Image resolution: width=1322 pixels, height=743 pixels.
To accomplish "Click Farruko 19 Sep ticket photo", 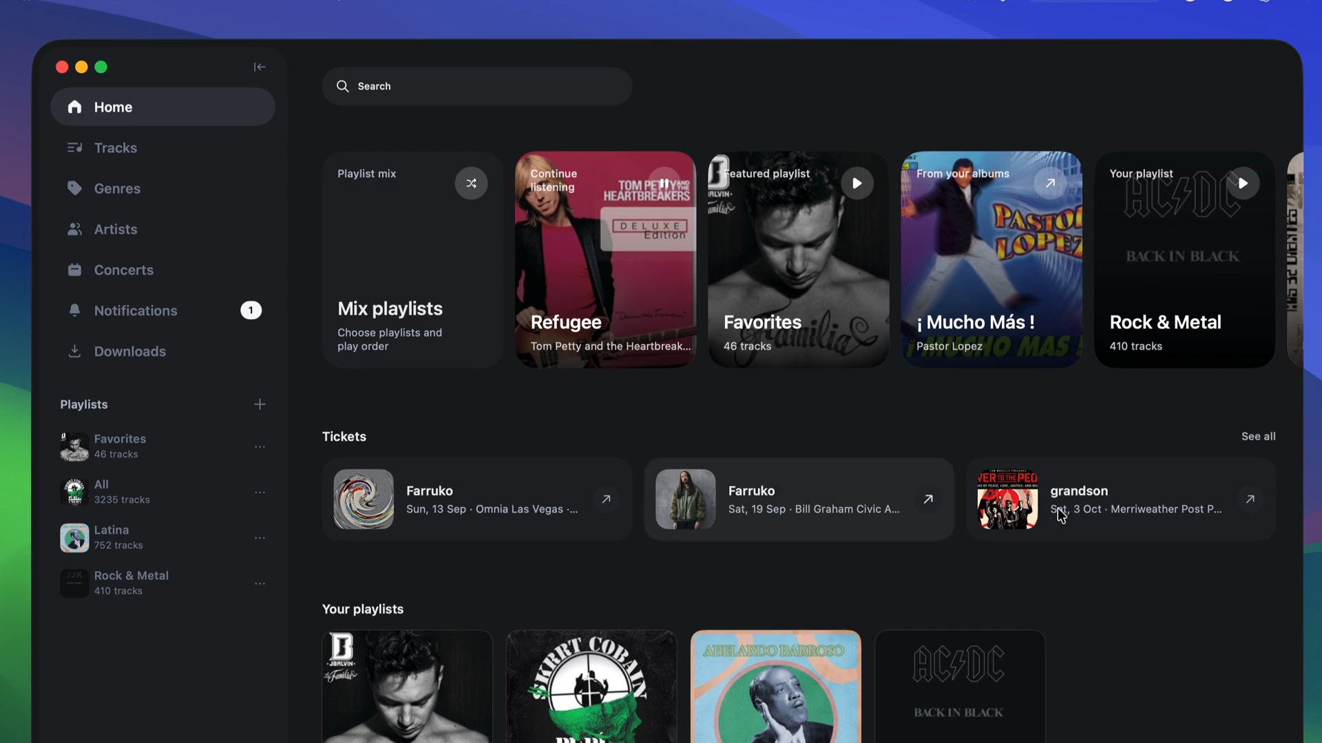I will 685,499.
